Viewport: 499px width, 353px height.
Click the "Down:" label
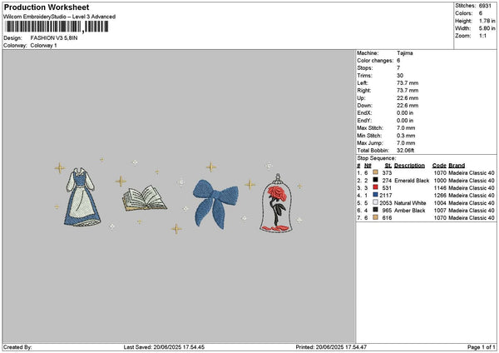364,106
